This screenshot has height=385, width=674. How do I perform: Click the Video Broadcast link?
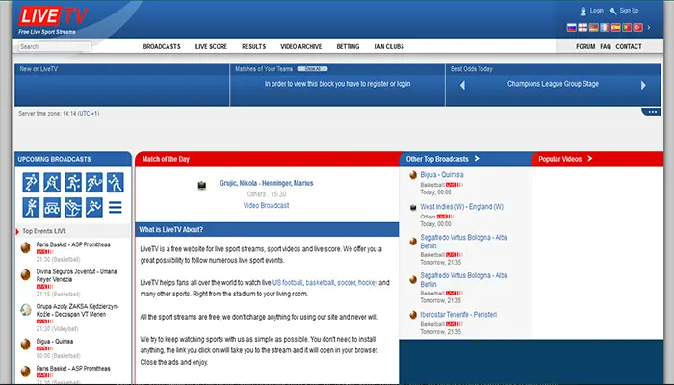tap(266, 205)
